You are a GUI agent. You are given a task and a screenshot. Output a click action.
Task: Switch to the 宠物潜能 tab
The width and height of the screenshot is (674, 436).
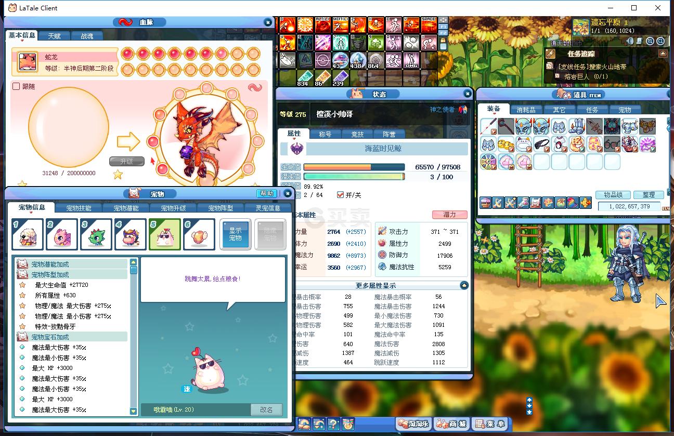tap(126, 208)
